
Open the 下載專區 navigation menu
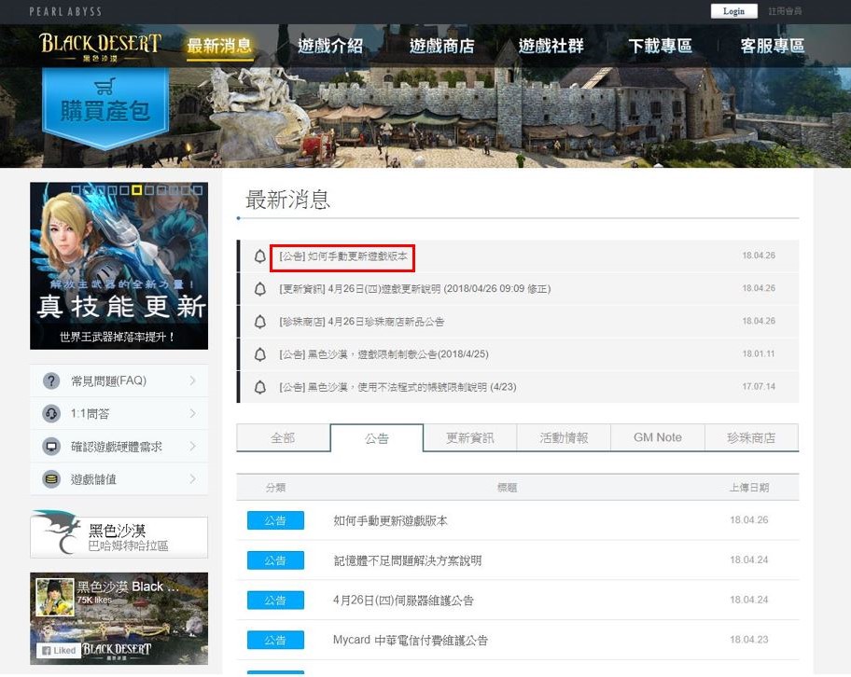tap(660, 46)
